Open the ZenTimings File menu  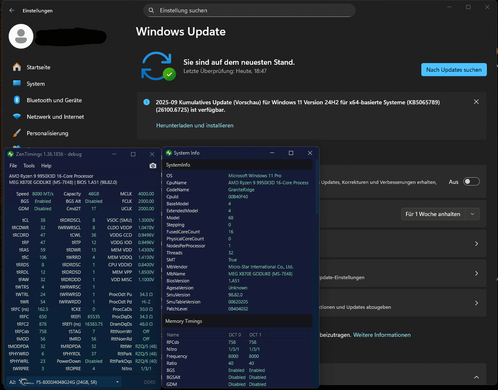click(13, 166)
